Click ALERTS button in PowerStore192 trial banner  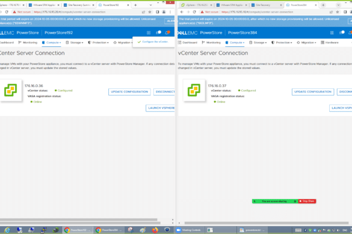(170, 21)
